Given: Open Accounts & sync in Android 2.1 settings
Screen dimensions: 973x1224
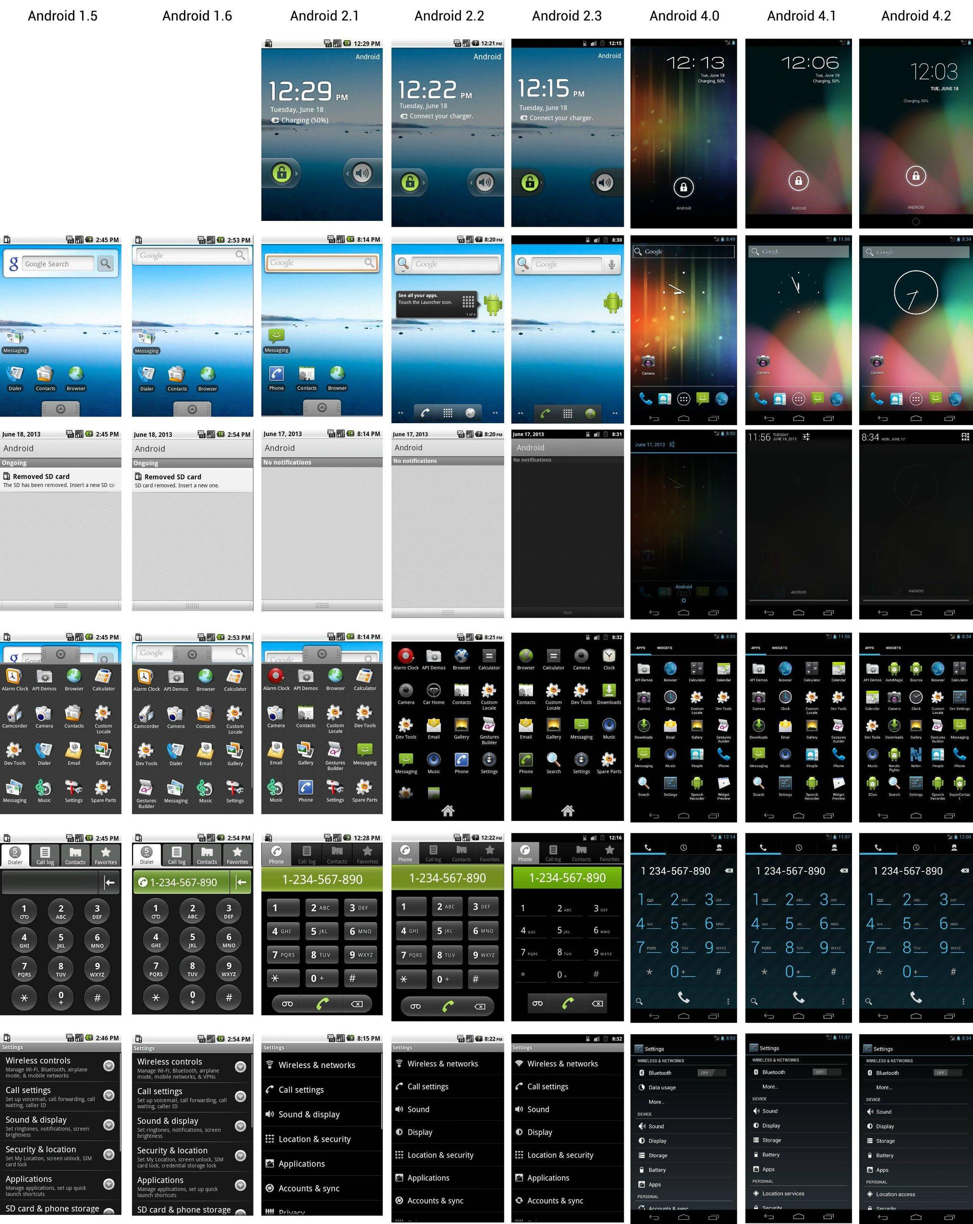Looking at the screenshot, I should click(322, 1188).
